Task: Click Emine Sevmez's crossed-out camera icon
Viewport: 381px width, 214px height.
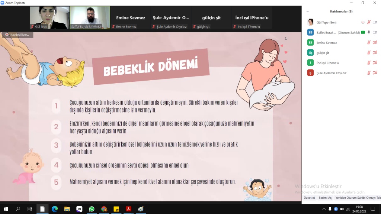Action: click(375, 43)
